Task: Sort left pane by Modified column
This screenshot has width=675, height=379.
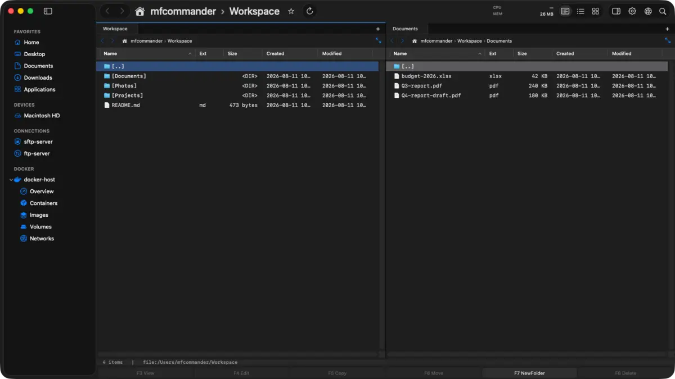Action: [x=345, y=53]
